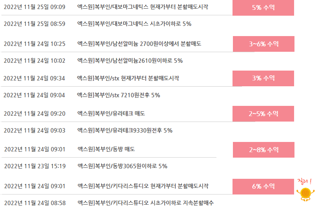Open the stx 7210원전후 5% message

[118, 95]
